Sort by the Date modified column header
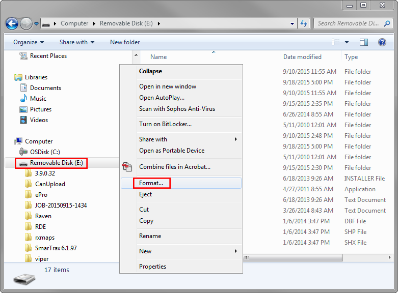398x293 pixels. 302,57
